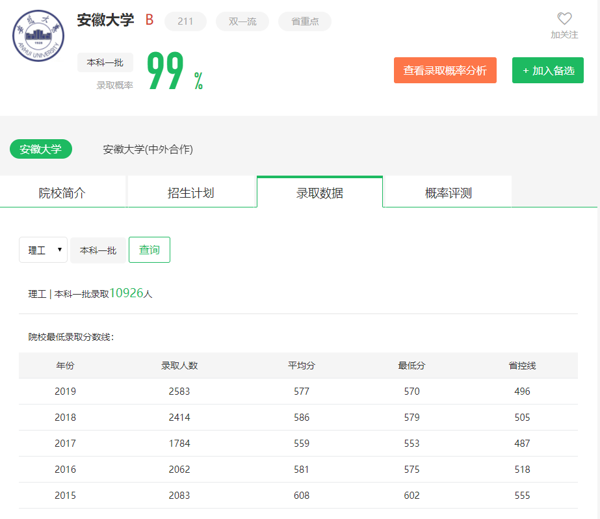Viewport: 600px width, 519px height.
Task: Click provincial line 505 in 2018 row
Action: 523,417
